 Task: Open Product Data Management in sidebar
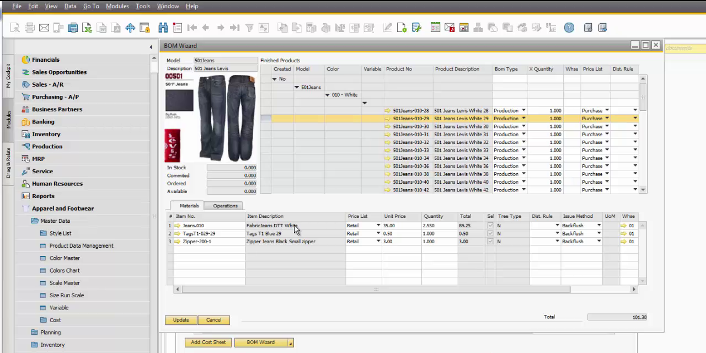[81, 246]
